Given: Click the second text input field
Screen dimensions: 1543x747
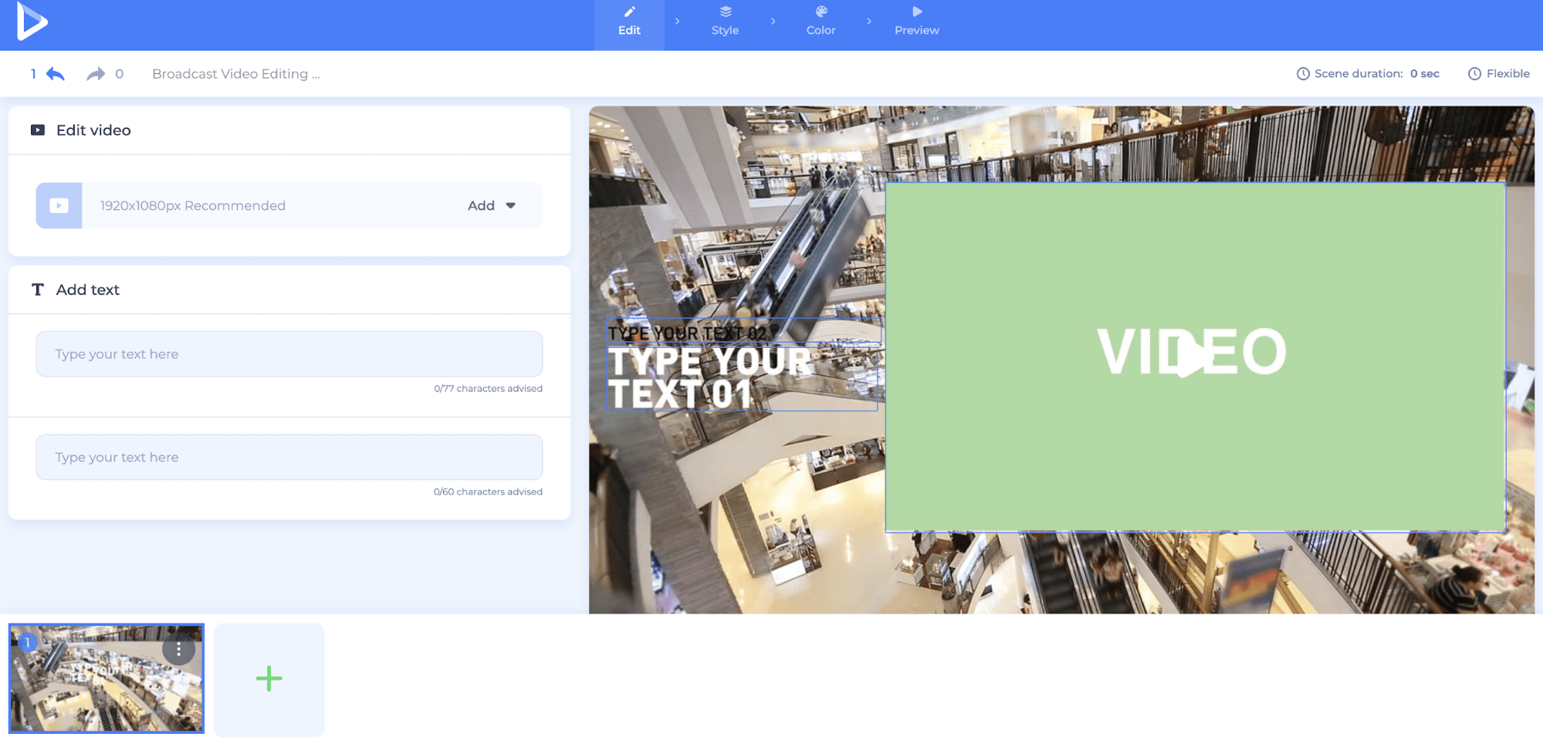Looking at the screenshot, I should pos(289,458).
